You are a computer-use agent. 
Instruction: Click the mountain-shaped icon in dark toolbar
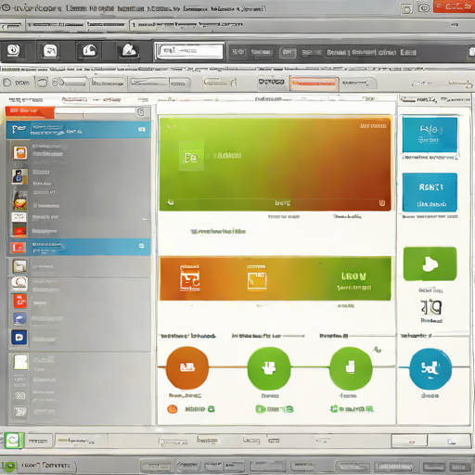tap(129, 50)
